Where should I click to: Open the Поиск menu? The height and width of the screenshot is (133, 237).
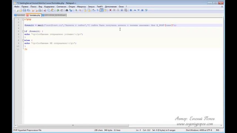coord(33,7)
